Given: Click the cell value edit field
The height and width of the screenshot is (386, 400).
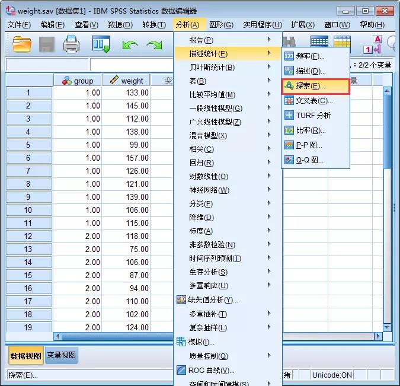Looking at the screenshot, I should pyautogui.click(x=132, y=65).
